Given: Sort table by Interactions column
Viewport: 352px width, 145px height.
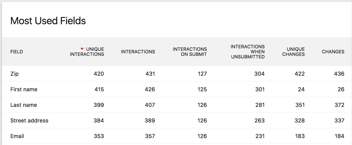Looking at the screenshot, I should tap(138, 52).
